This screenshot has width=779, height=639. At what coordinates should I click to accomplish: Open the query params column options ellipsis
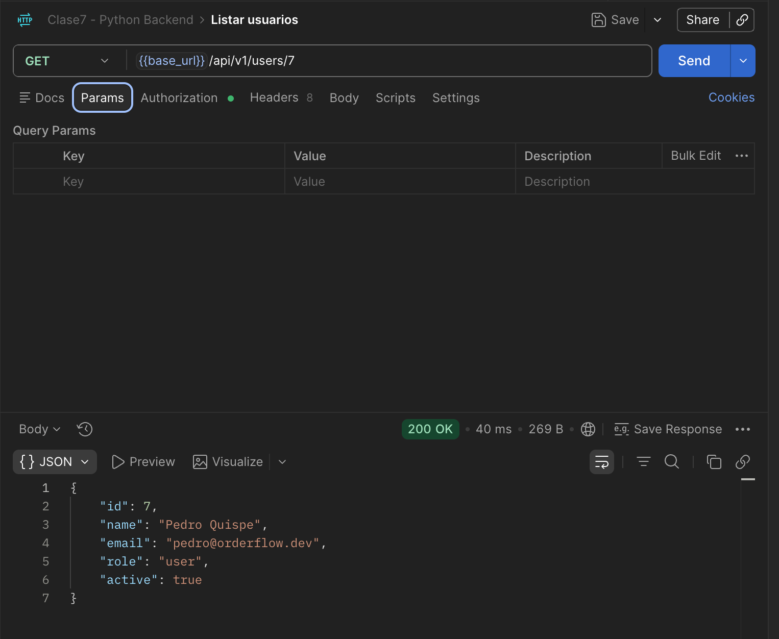point(742,156)
